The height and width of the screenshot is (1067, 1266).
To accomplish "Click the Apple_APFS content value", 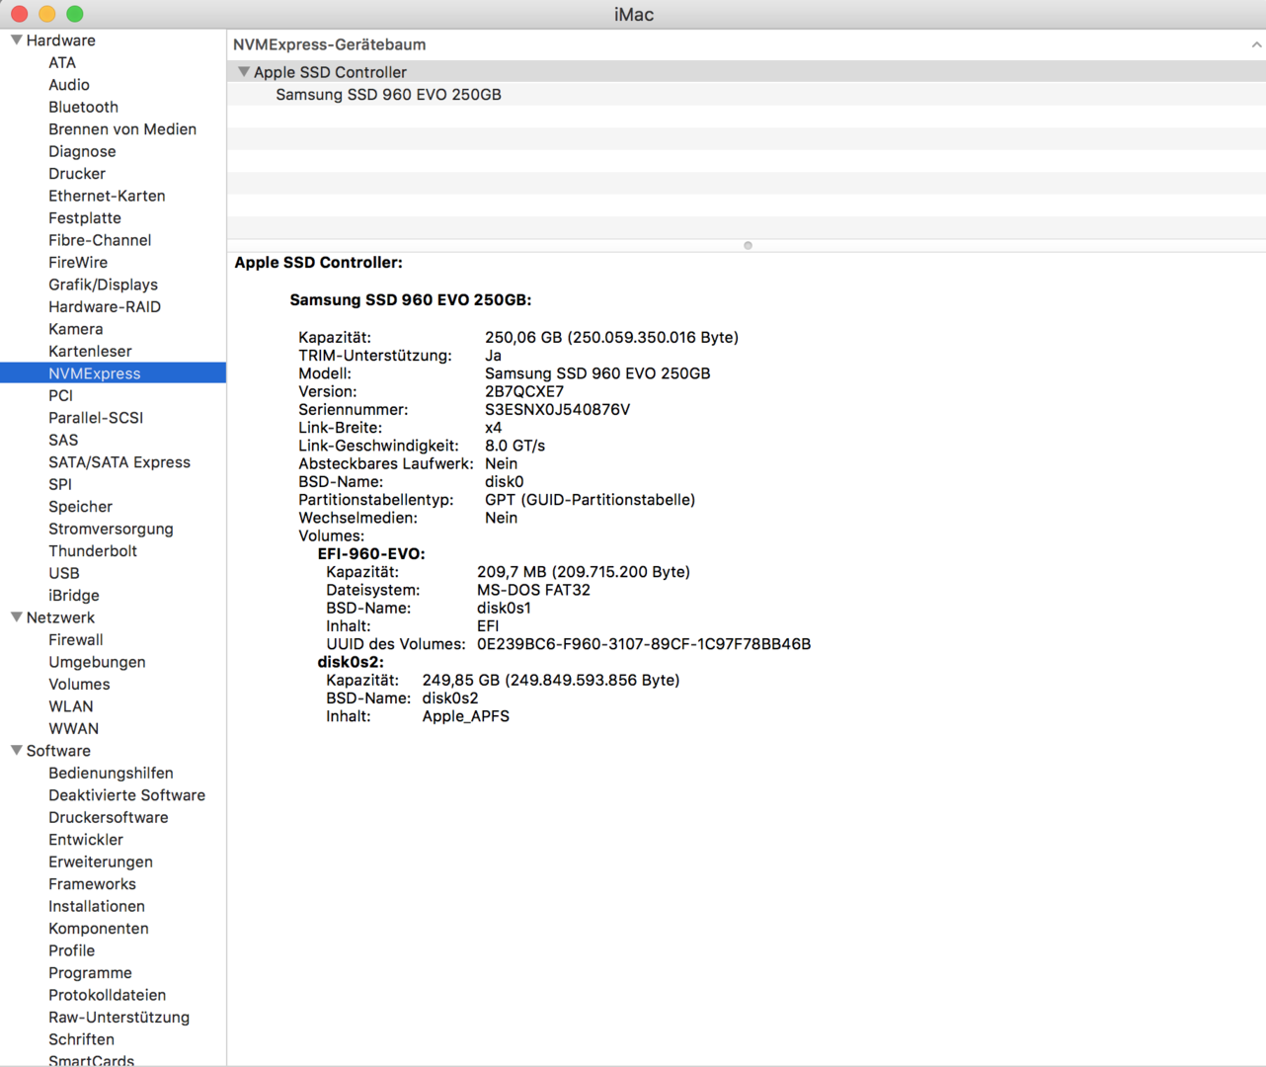I will coord(466,716).
